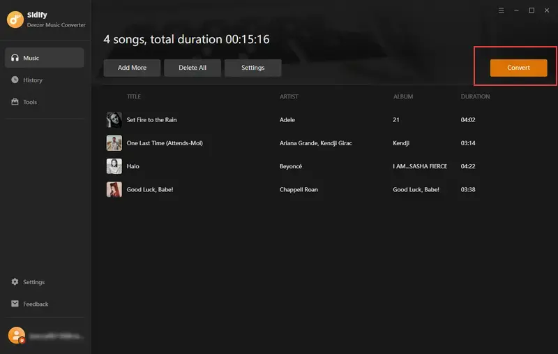Click album name 21

[x=396, y=120]
